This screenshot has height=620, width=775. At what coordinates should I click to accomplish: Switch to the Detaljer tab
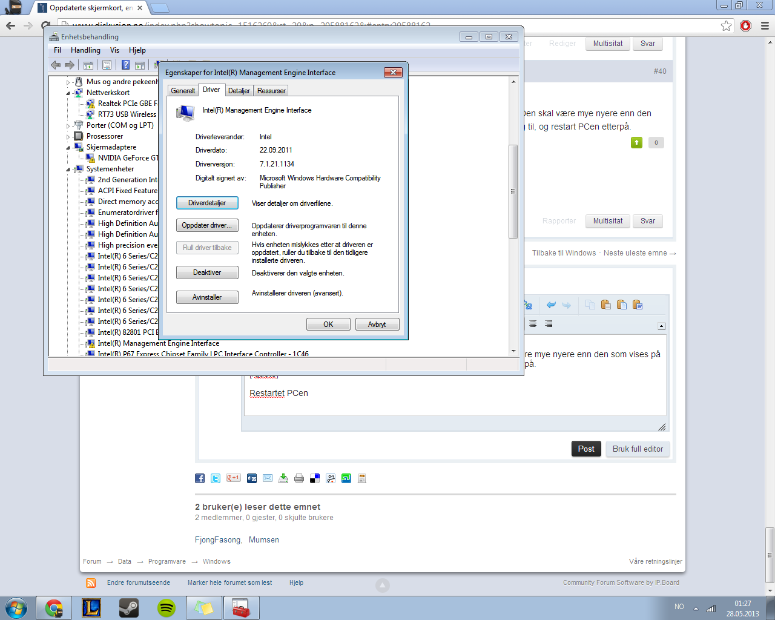[239, 91]
